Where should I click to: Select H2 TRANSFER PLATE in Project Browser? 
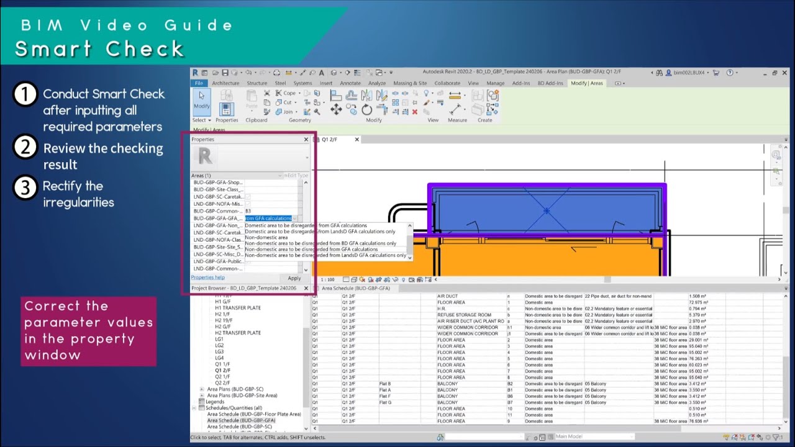pyautogui.click(x=238, y=333)
